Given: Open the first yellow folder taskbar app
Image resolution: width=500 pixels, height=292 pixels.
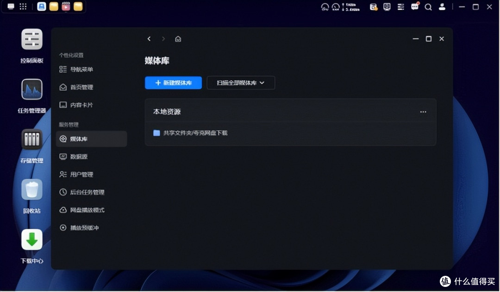Looking at the screenshot, I should [x=54, y=6].
